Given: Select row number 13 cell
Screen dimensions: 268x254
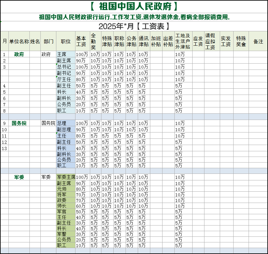Looking at the screenshot, I should (5, 148).
